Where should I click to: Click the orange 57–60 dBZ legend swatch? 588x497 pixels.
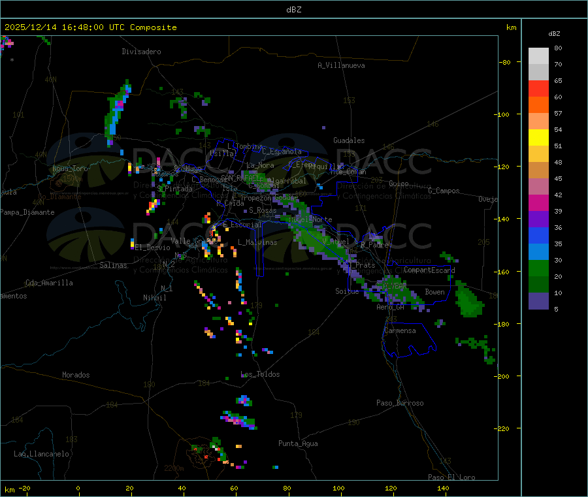click(x=538, y=105)
